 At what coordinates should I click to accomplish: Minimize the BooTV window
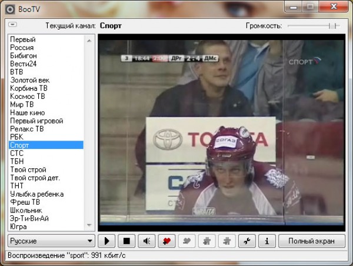tap(294, 6)
